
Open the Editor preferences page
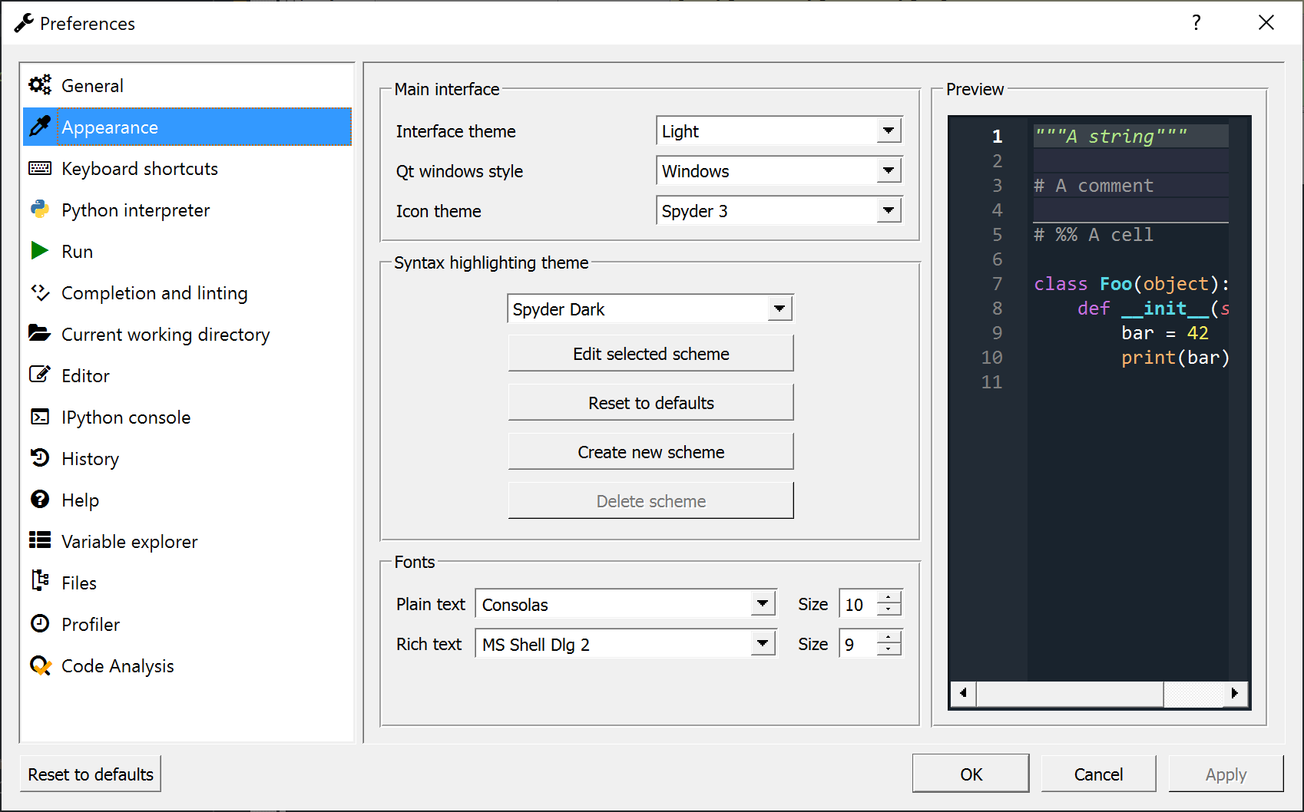pos(187,375)
